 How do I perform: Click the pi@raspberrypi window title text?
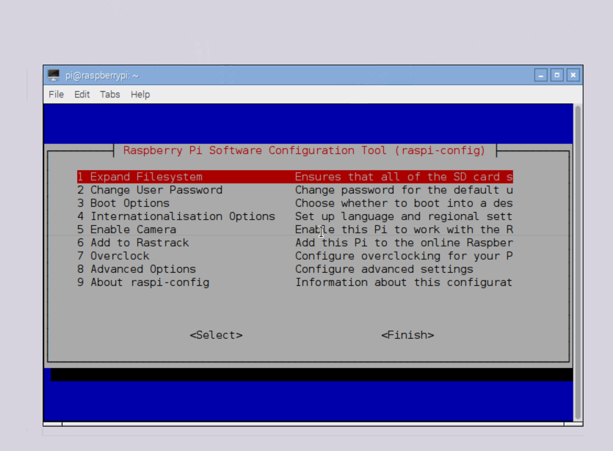pos(101,76)
